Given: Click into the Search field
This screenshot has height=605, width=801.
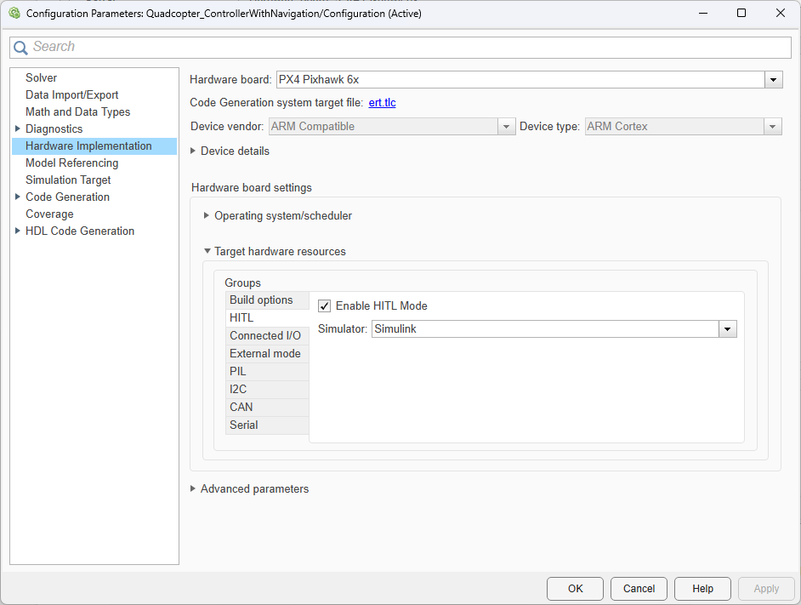Looking at the screenshot, I should tap(400, 47).
